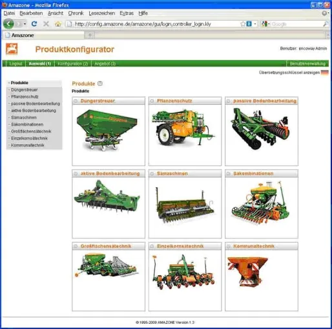Go to home page via house icon
This screenshot has width=332, height=329.
click(58, 24)
